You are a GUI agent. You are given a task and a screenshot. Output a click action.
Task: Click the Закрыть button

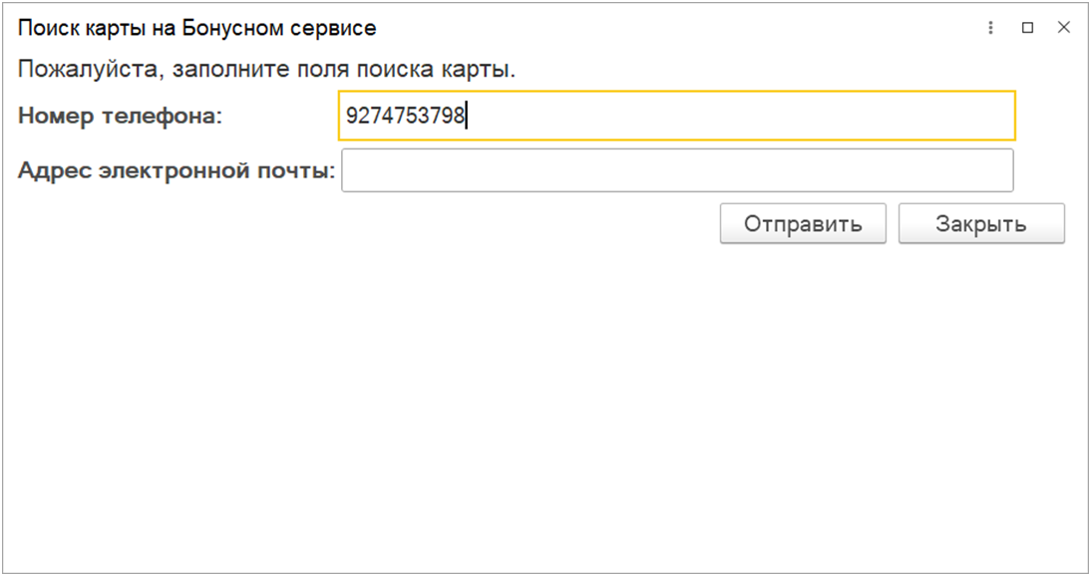tap(981, 223)
